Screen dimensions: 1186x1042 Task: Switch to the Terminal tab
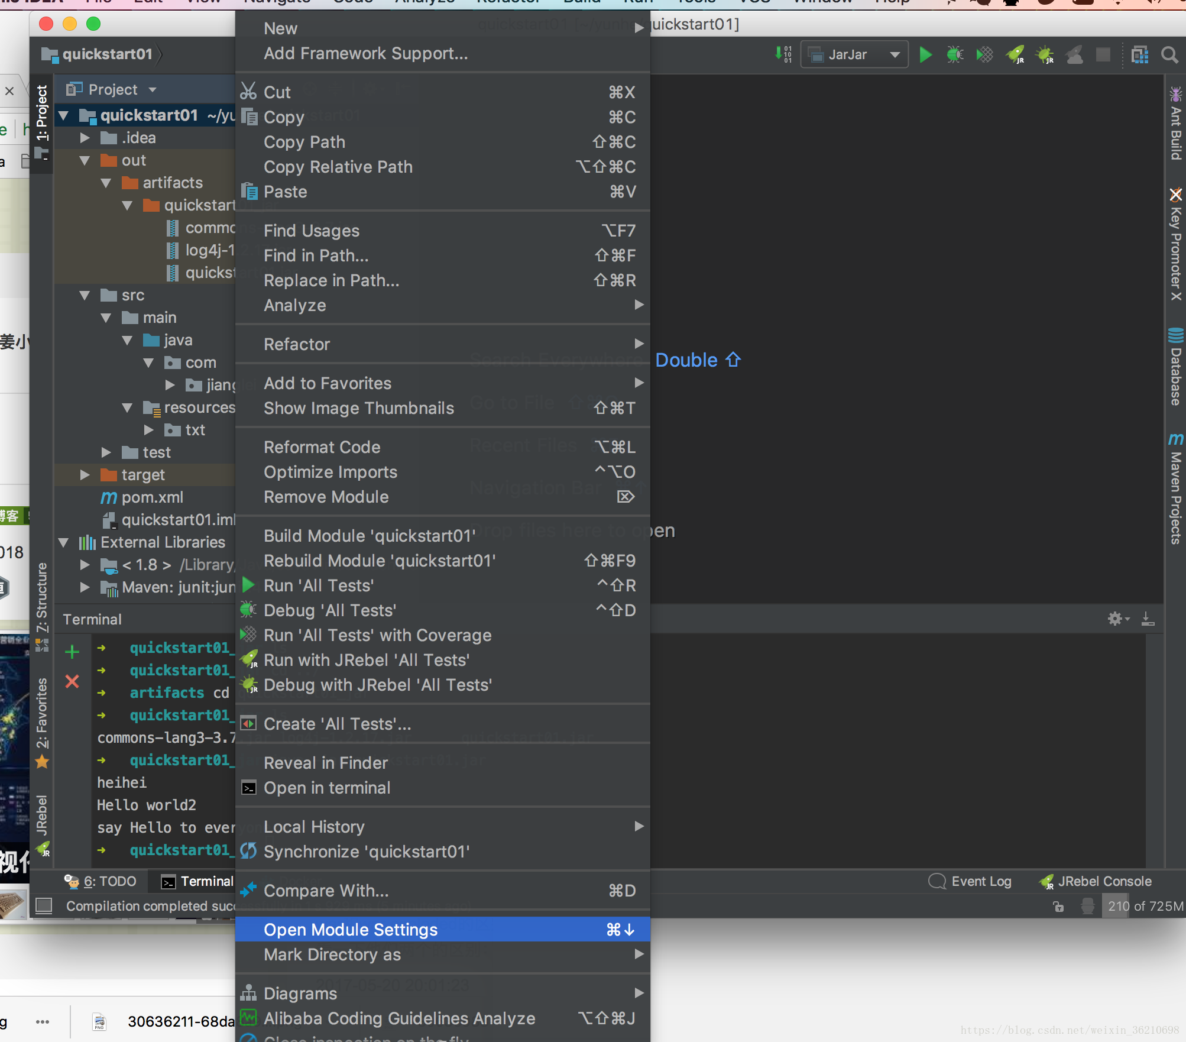click(204, 881)
